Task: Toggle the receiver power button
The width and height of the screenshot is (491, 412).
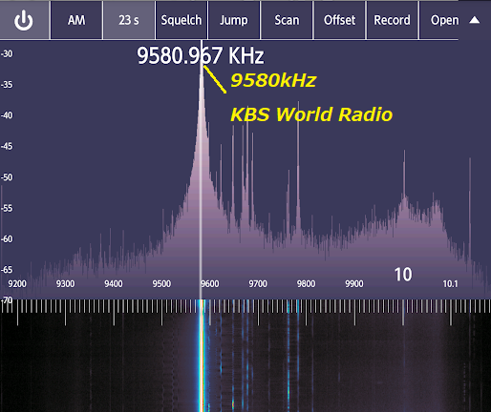Action: click(25, 20)
